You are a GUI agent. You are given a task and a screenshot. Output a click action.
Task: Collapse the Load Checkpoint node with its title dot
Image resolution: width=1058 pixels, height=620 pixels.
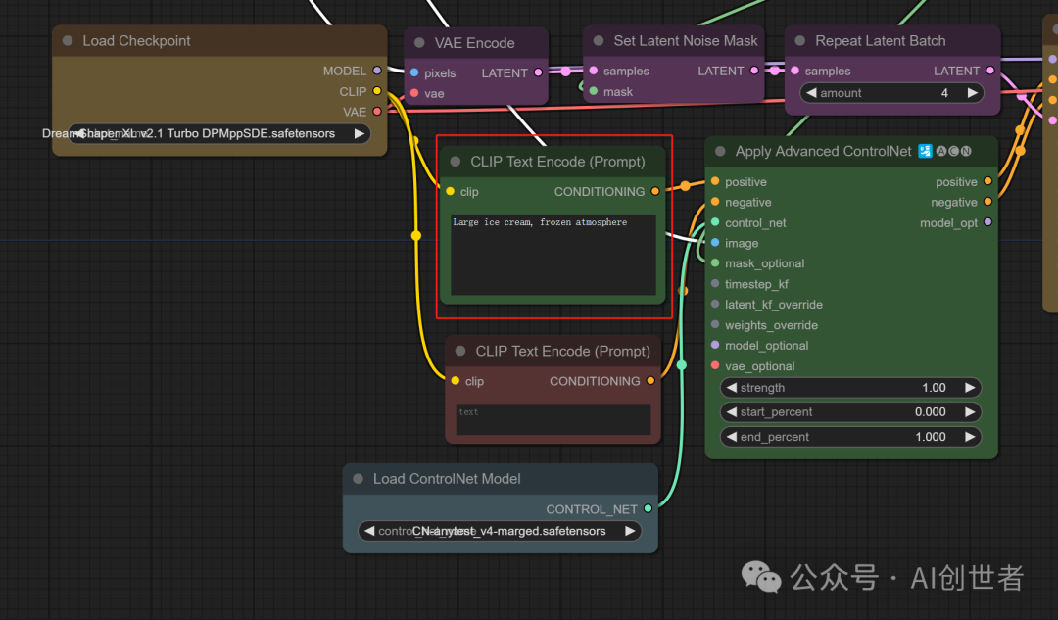[68, 41]
